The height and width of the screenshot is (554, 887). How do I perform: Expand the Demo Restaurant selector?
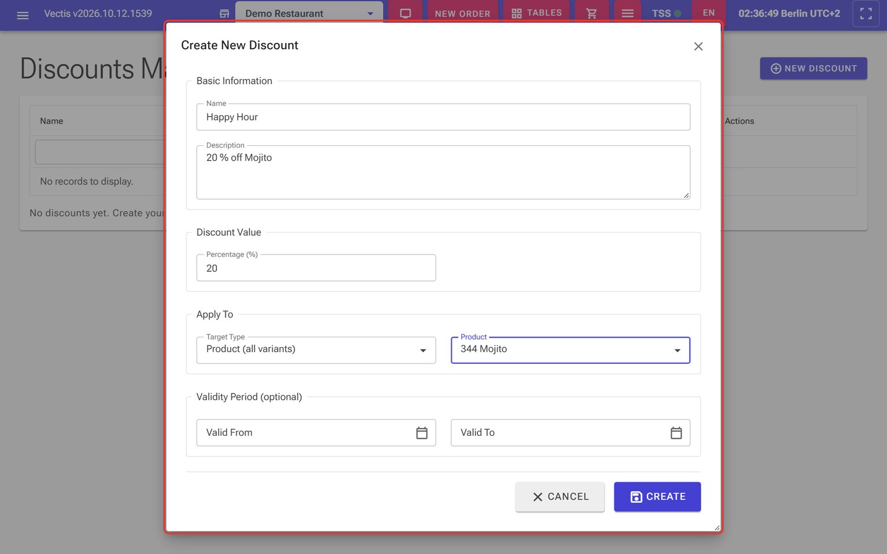coord(309,13)
